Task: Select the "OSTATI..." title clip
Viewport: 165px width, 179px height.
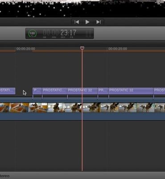Action: [x=8, y=91]
